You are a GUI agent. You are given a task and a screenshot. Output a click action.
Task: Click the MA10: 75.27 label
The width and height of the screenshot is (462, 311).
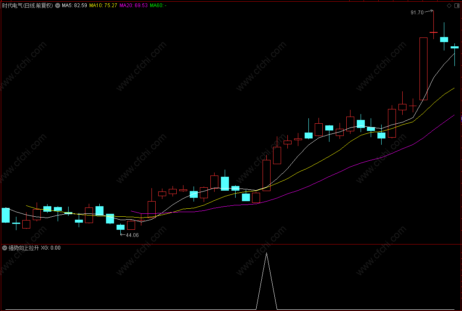point(103,5)
